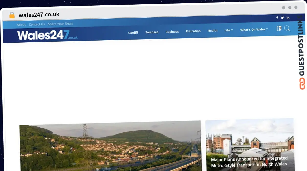Read the Major Plans Announced transport article
The height and width of the screenshot is (171, 307).
tap(249, 162)
